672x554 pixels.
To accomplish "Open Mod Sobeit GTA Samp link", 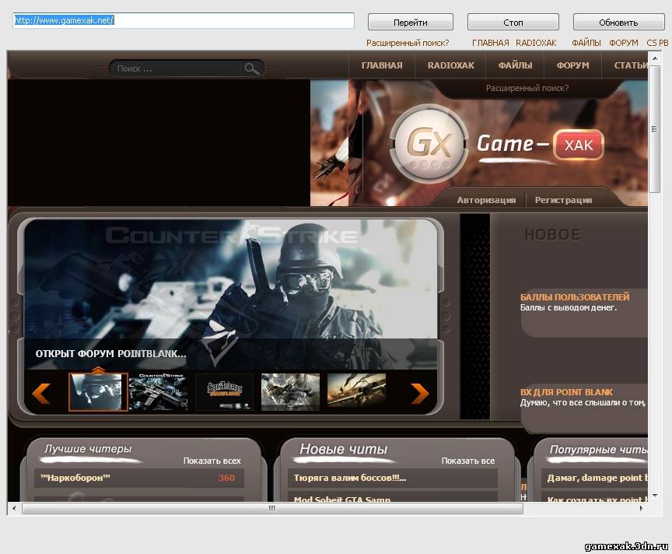I will click(x=342, y=499).
